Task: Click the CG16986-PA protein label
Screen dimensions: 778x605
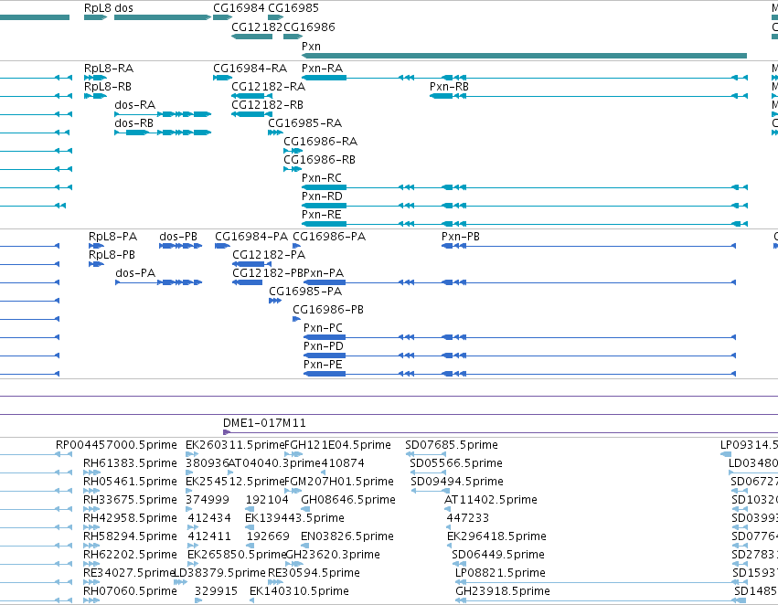Action: 329,236
